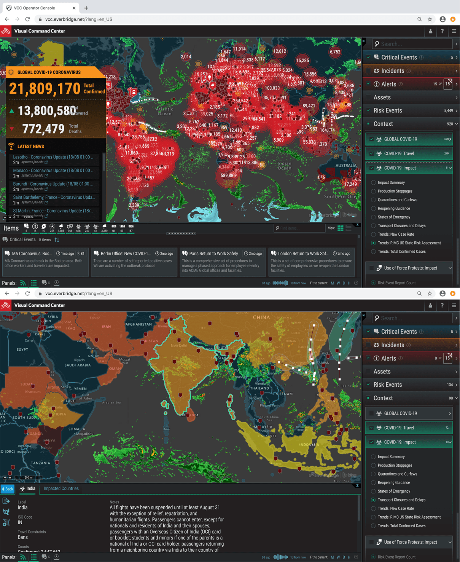Screen dimensions: 460x562
Task: Click grid view icon in top Items bar
Action: coord(341,228)
